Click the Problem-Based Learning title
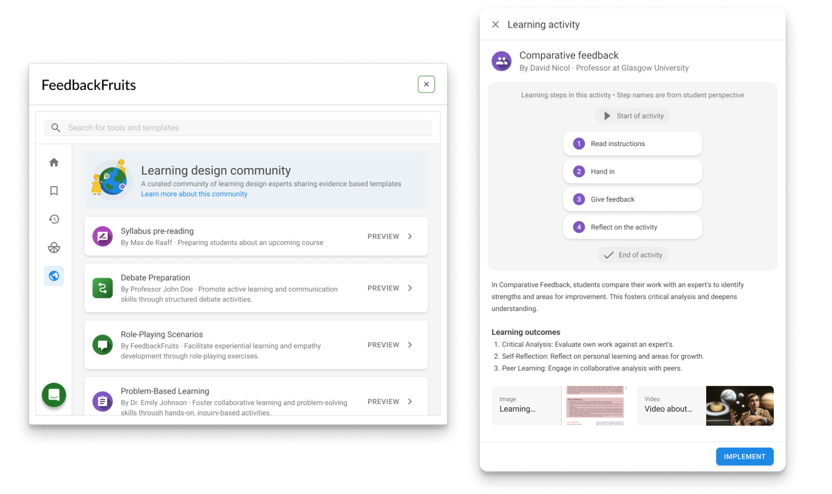The width and height of the screenshot is (832, 494). (165, 391)
